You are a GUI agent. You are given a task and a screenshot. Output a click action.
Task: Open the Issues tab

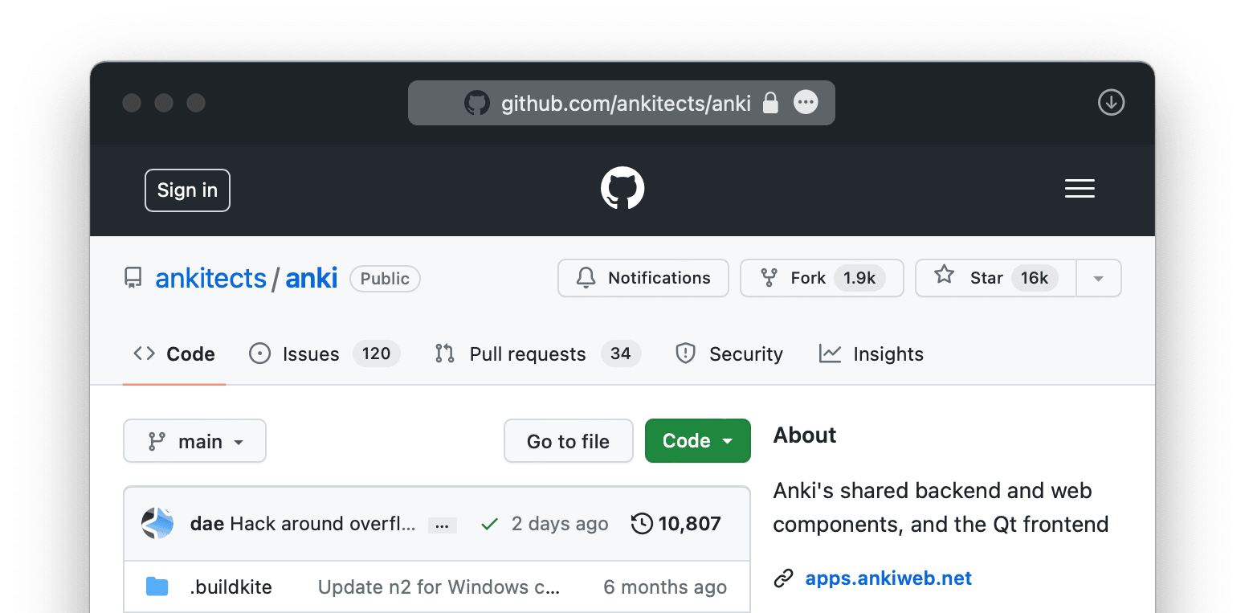click(325, 353)
